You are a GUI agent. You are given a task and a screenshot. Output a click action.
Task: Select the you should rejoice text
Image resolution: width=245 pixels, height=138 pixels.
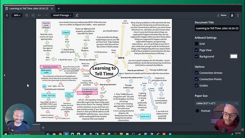click(110, 31)
